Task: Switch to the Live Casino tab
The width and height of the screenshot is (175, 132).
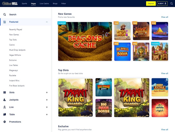Action: 44,4
